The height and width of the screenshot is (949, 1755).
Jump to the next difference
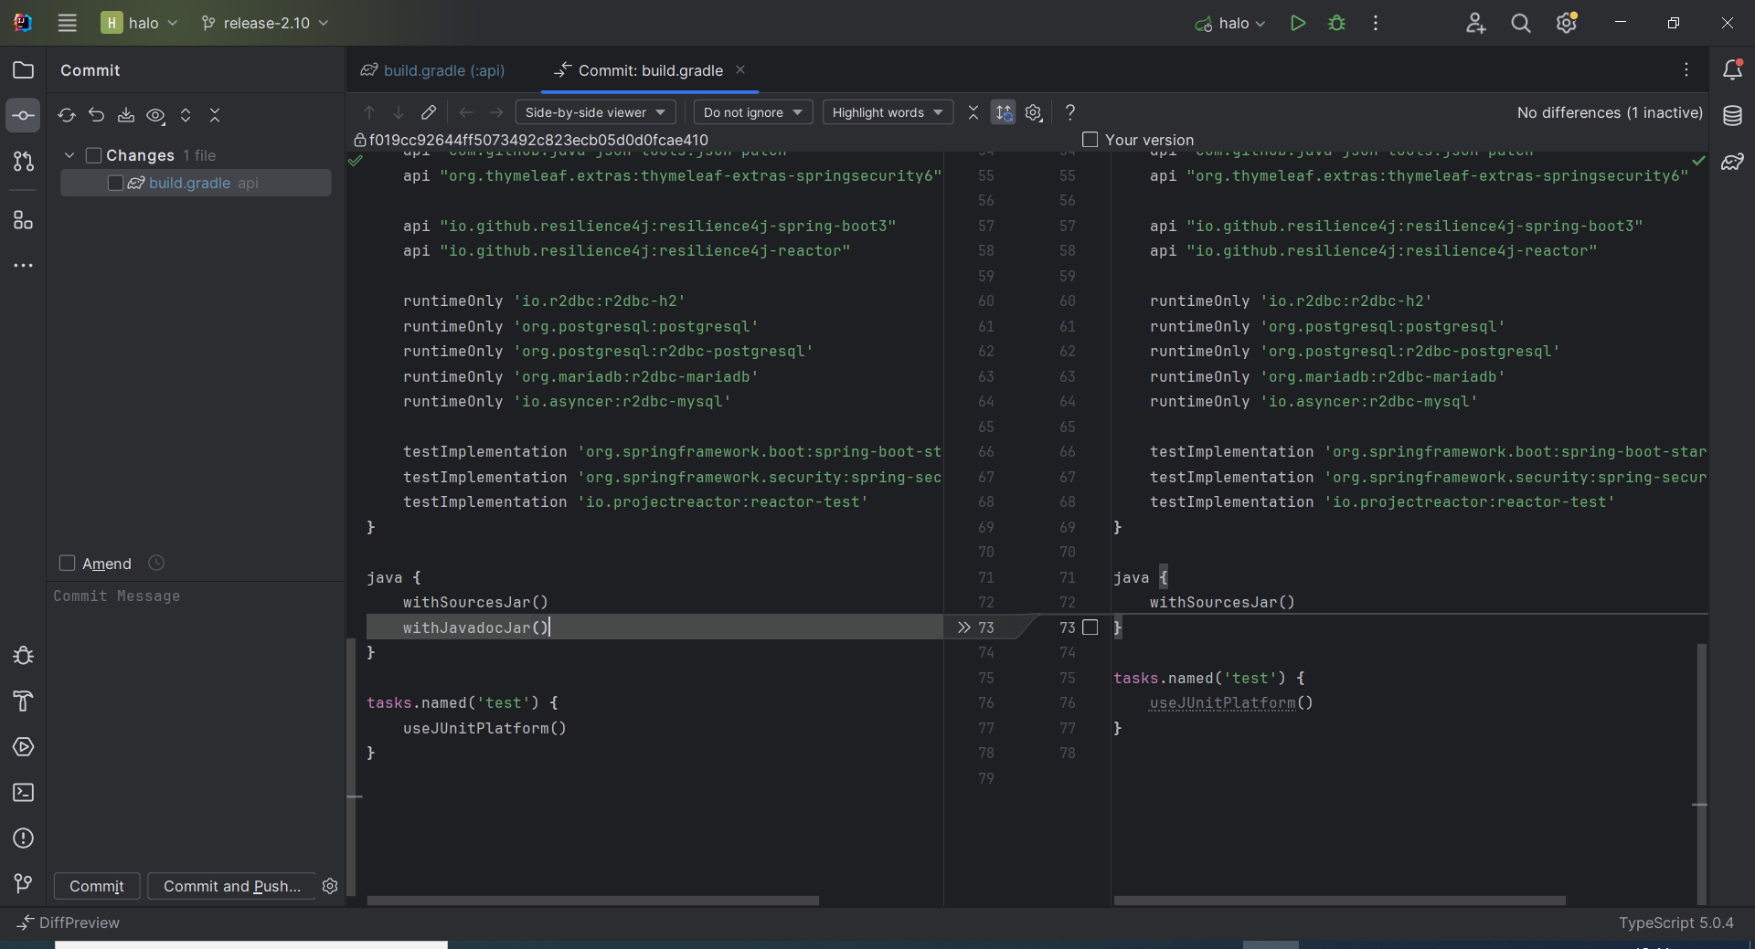[x=399, y=112]
